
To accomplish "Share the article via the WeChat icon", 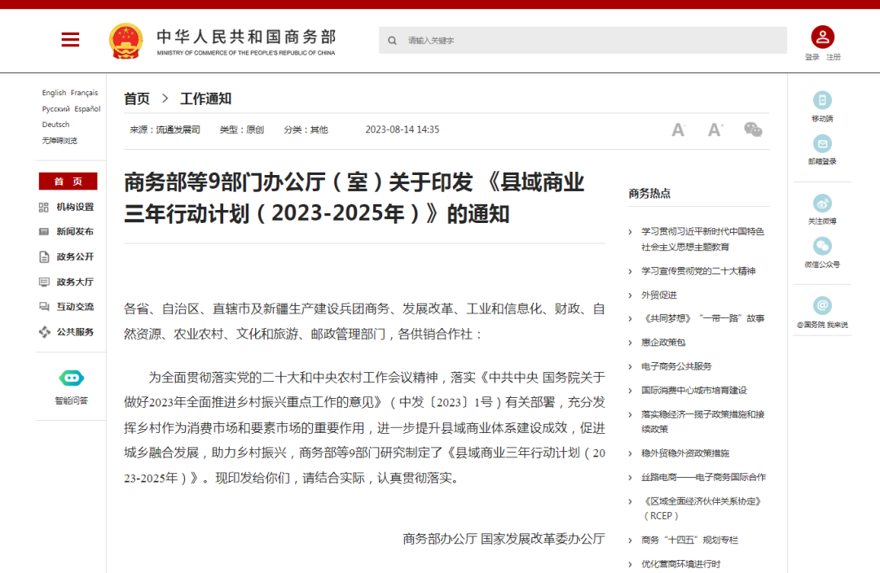I will 753,129.
